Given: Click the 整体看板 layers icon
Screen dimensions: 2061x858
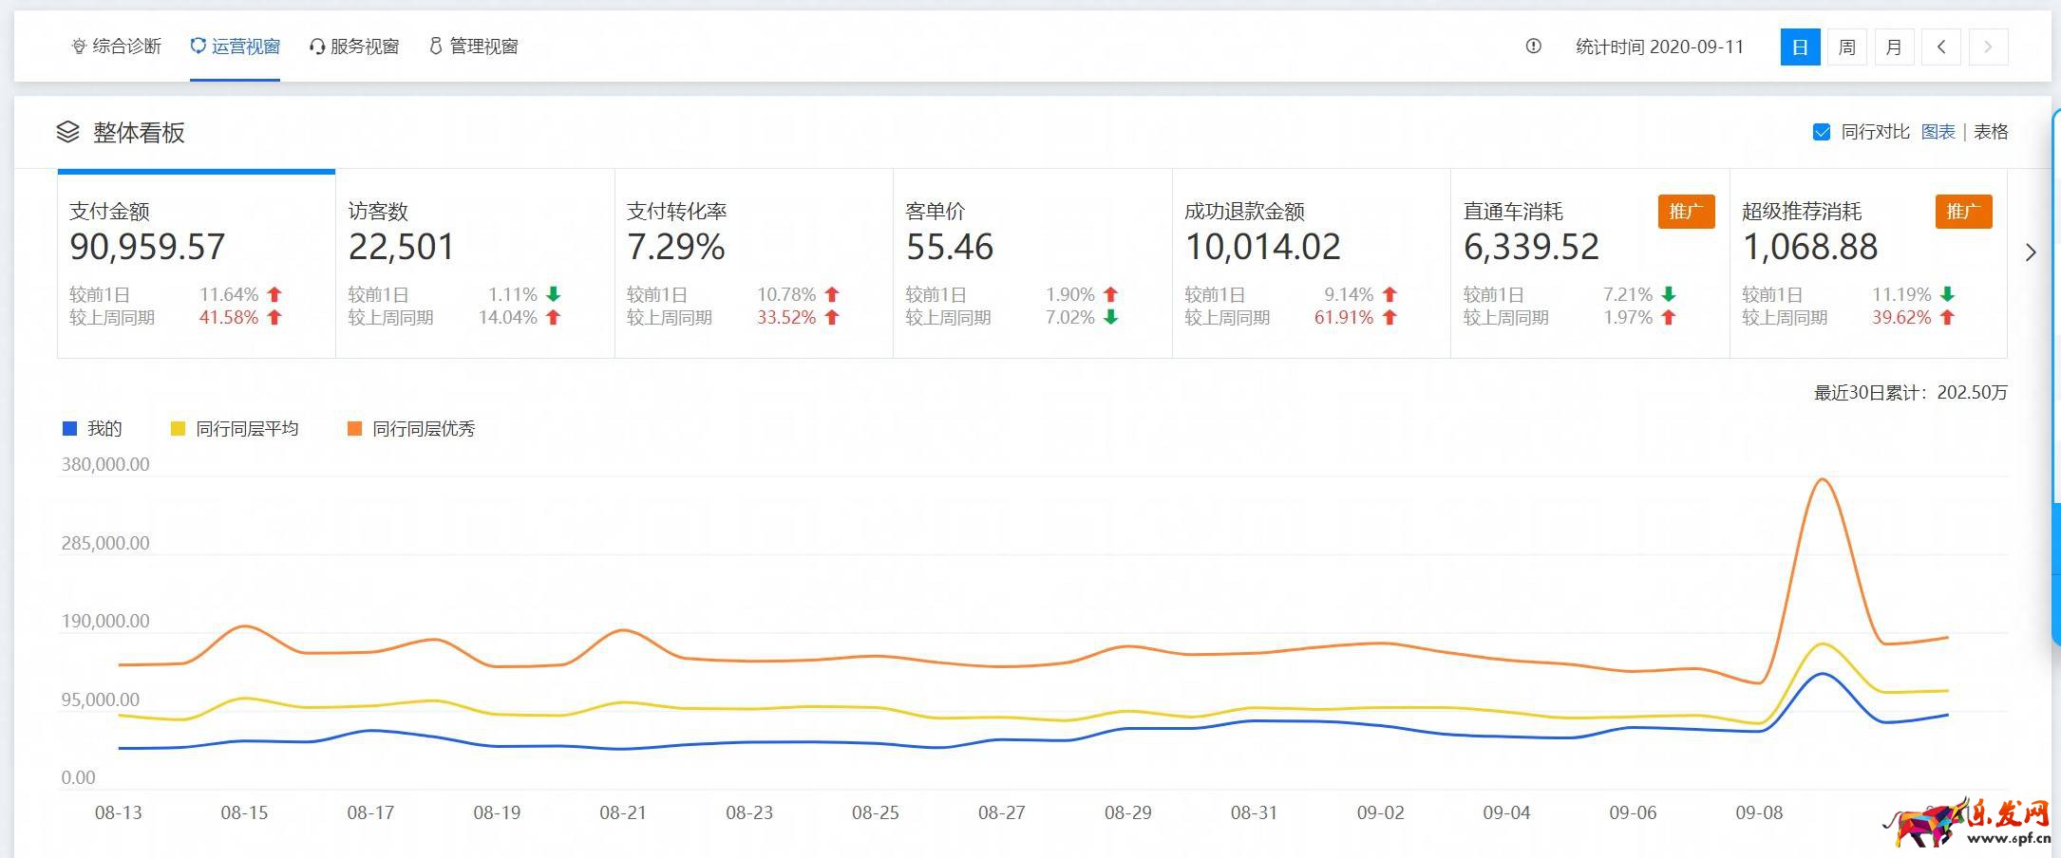Looking at the screenshot, I should point(67,132).
